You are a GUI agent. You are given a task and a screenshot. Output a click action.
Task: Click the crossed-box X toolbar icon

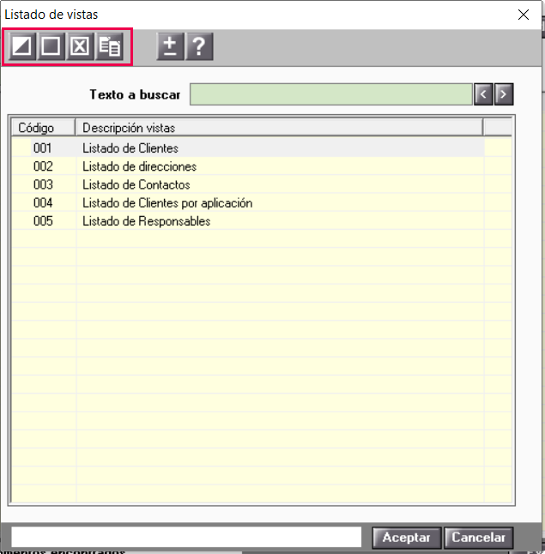click(80, 46)
